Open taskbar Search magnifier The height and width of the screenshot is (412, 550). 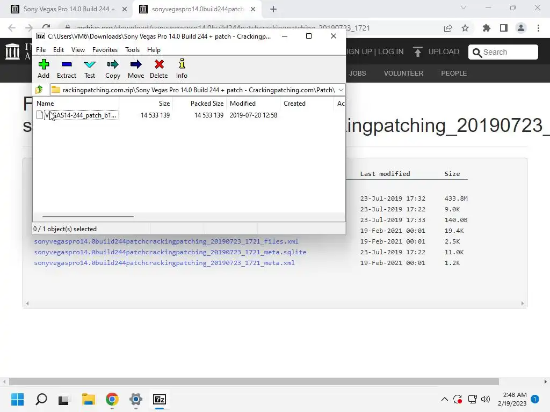pyautogui.click(x=41, y=399)
